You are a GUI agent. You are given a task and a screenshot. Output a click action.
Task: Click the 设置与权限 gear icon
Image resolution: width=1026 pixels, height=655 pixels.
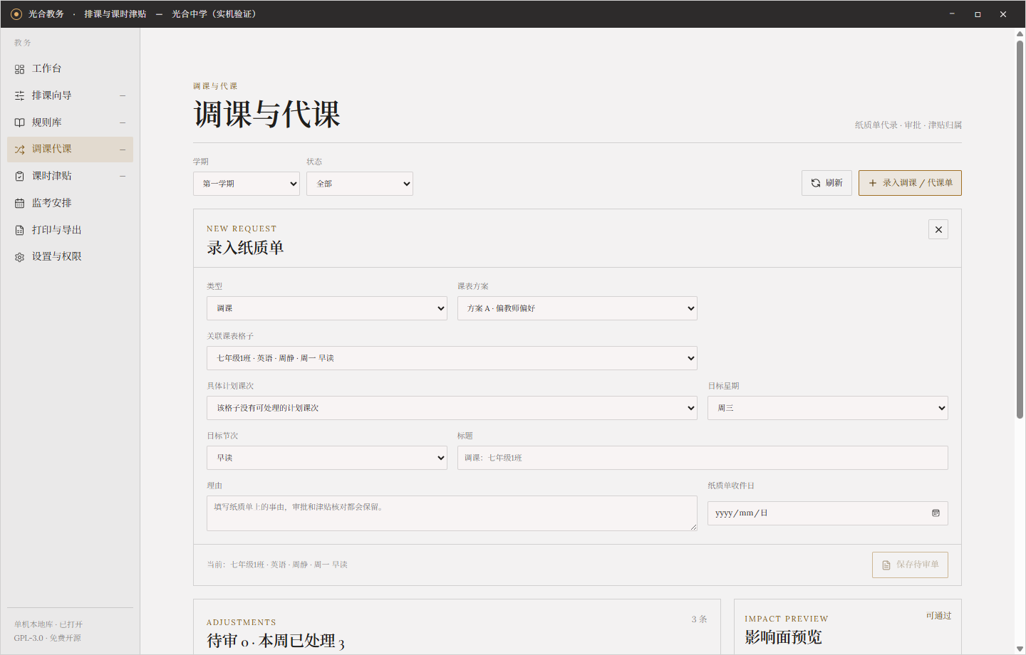19,257
